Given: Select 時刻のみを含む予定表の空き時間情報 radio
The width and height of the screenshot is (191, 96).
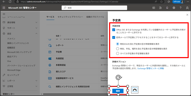Looking at the screenshot, I should 118,44.
